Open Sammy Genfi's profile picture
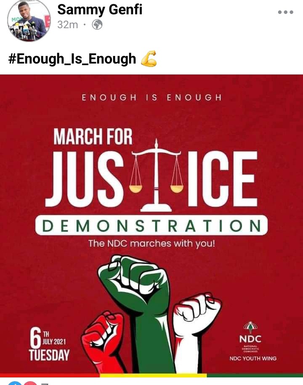The image size is (303, 385). pos(29,20)
